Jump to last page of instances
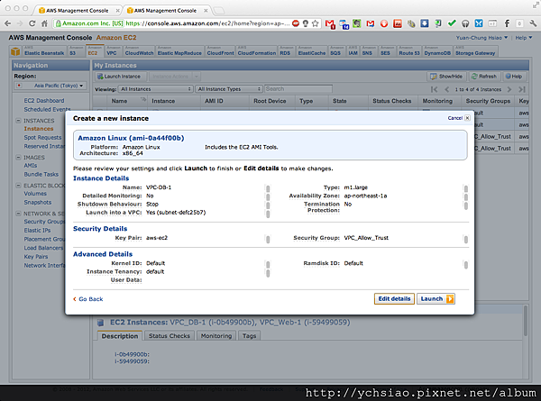Image resolution: width=541 pixels, height=401 pixels. coord(522,89)
